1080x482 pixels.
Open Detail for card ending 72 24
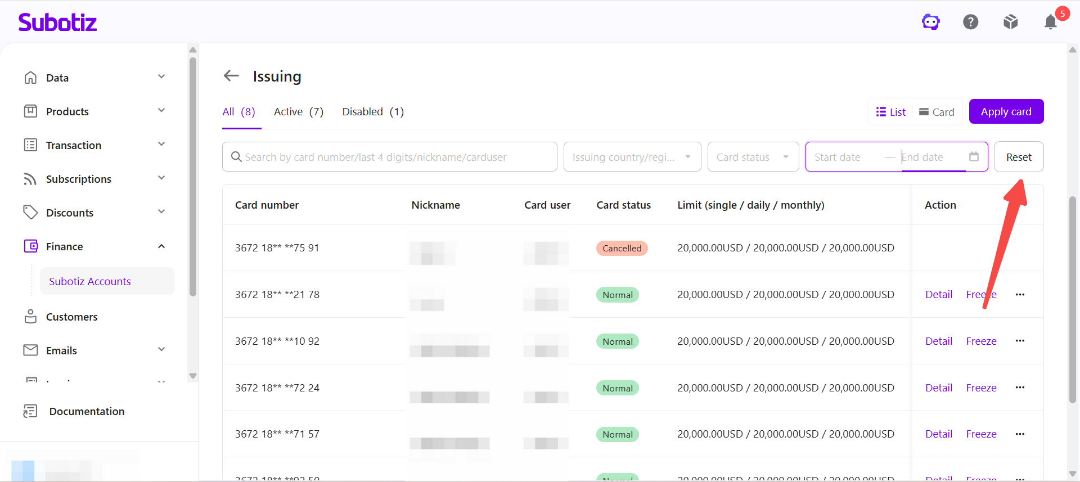(x=939, y=388)
